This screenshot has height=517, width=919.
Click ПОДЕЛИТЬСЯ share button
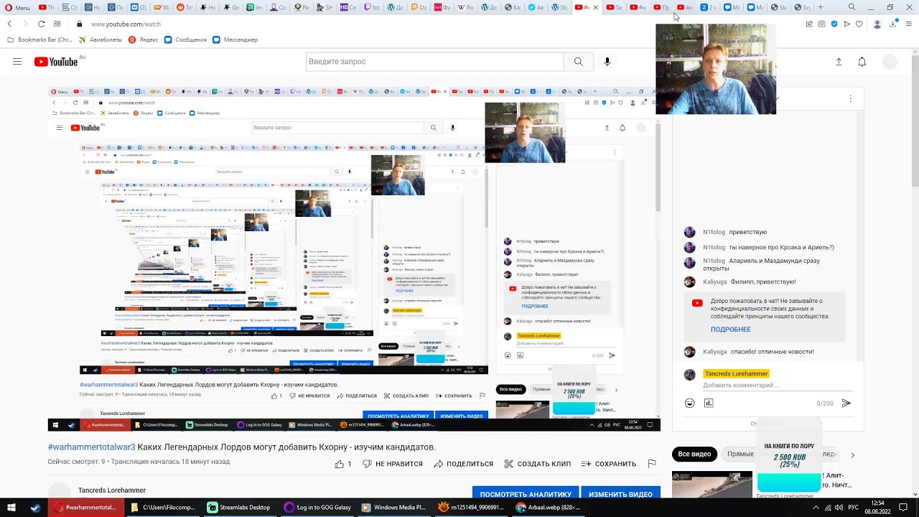[464, 464]
